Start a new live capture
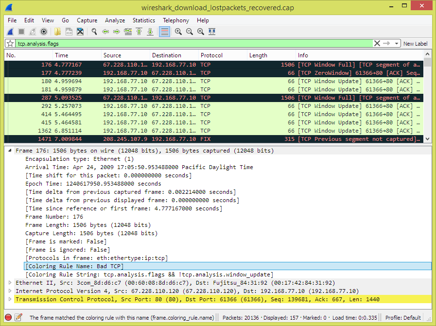Image resolution: width=436 pixels, height=326 pixels. tap(10, 32)
